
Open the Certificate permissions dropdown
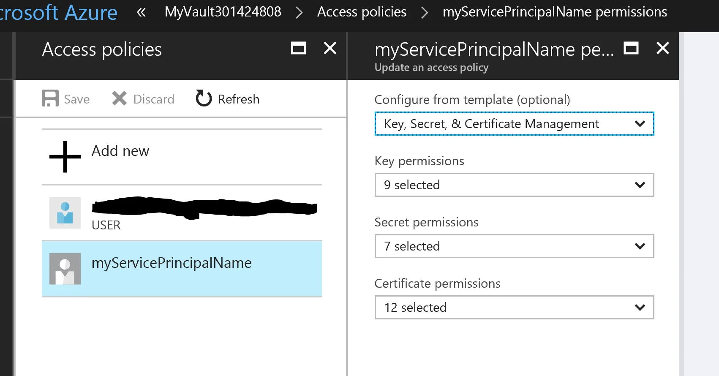click(x=514, y=308)
